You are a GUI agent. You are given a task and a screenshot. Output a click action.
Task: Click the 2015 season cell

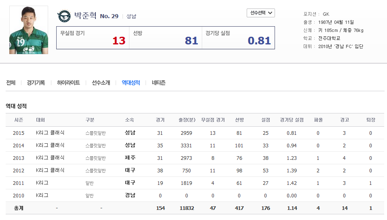19,133
